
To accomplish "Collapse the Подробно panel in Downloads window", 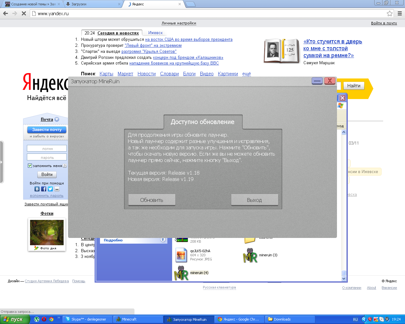I will (163, 240).
